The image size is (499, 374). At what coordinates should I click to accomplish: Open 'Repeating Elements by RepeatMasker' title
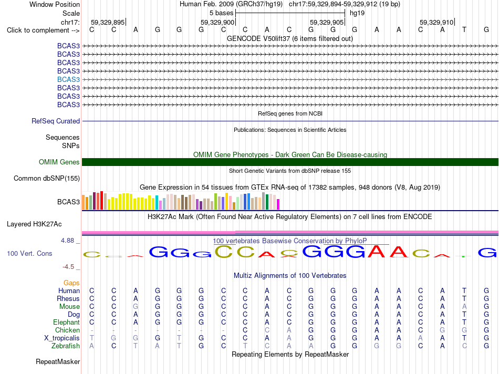point(290,355)
